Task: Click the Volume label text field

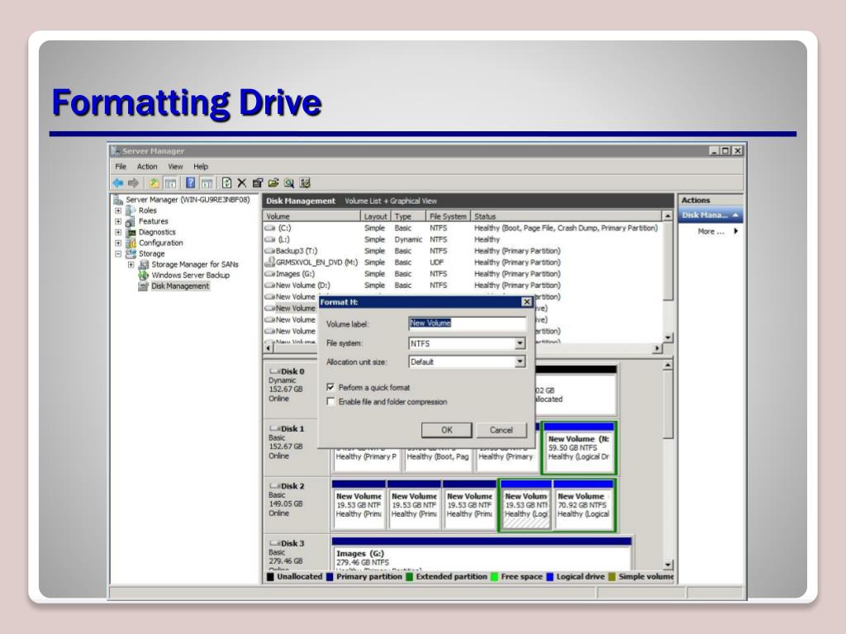Action: (x=467, y=324)
